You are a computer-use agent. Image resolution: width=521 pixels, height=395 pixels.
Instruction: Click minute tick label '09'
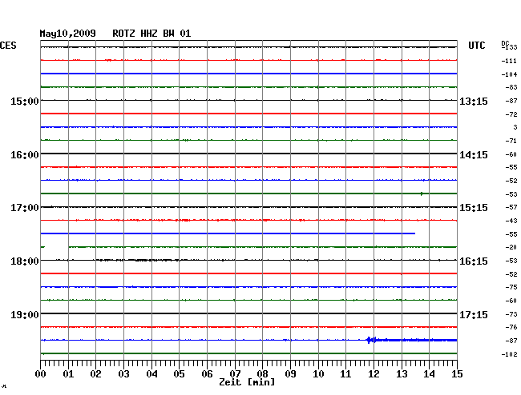(290, 374)
